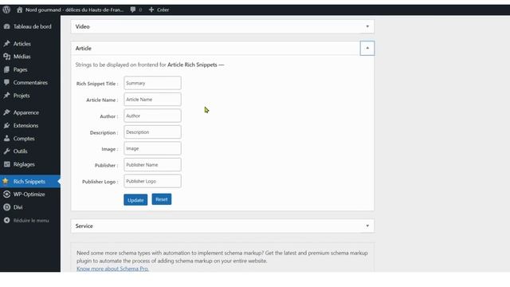
Task: Click the Service panel title
Action: pos(84,226)
